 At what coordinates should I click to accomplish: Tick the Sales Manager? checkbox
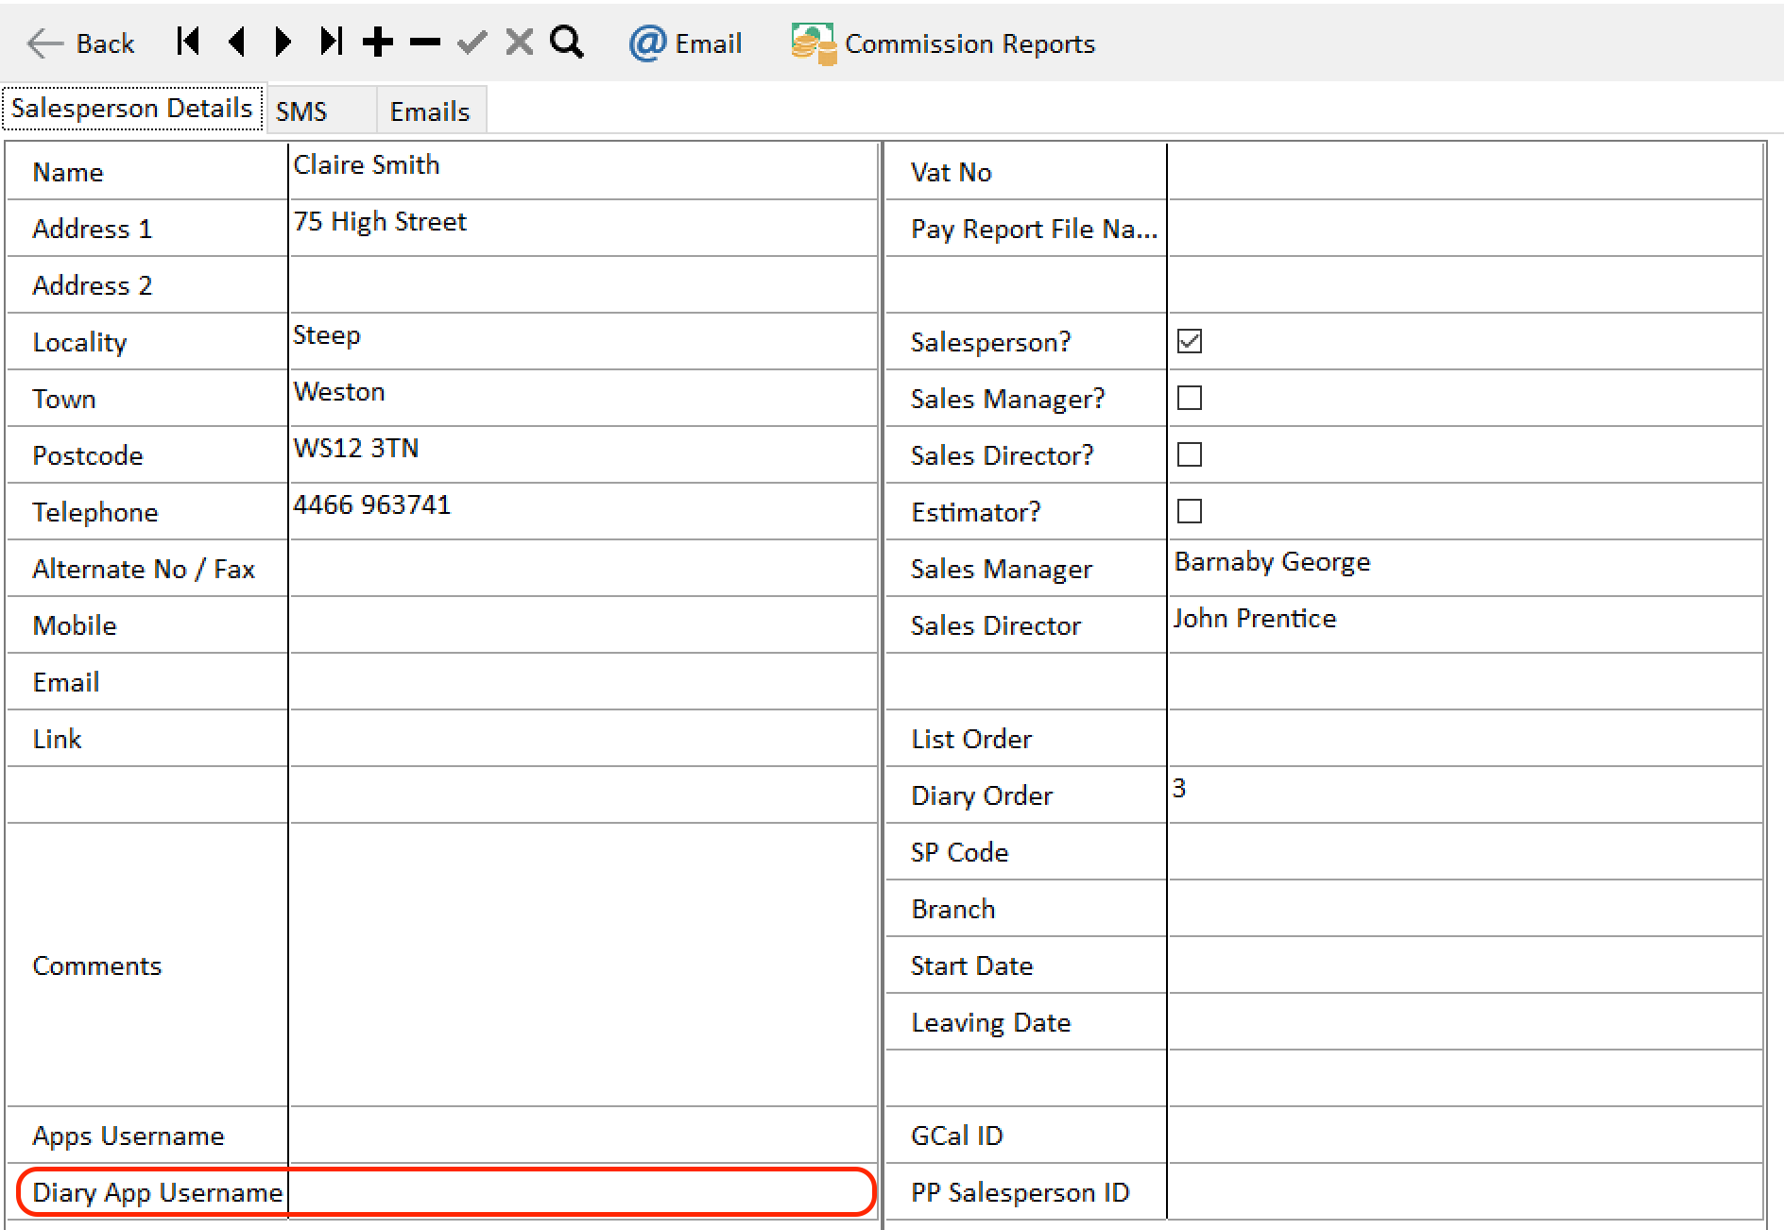(x=1190, y=398)
